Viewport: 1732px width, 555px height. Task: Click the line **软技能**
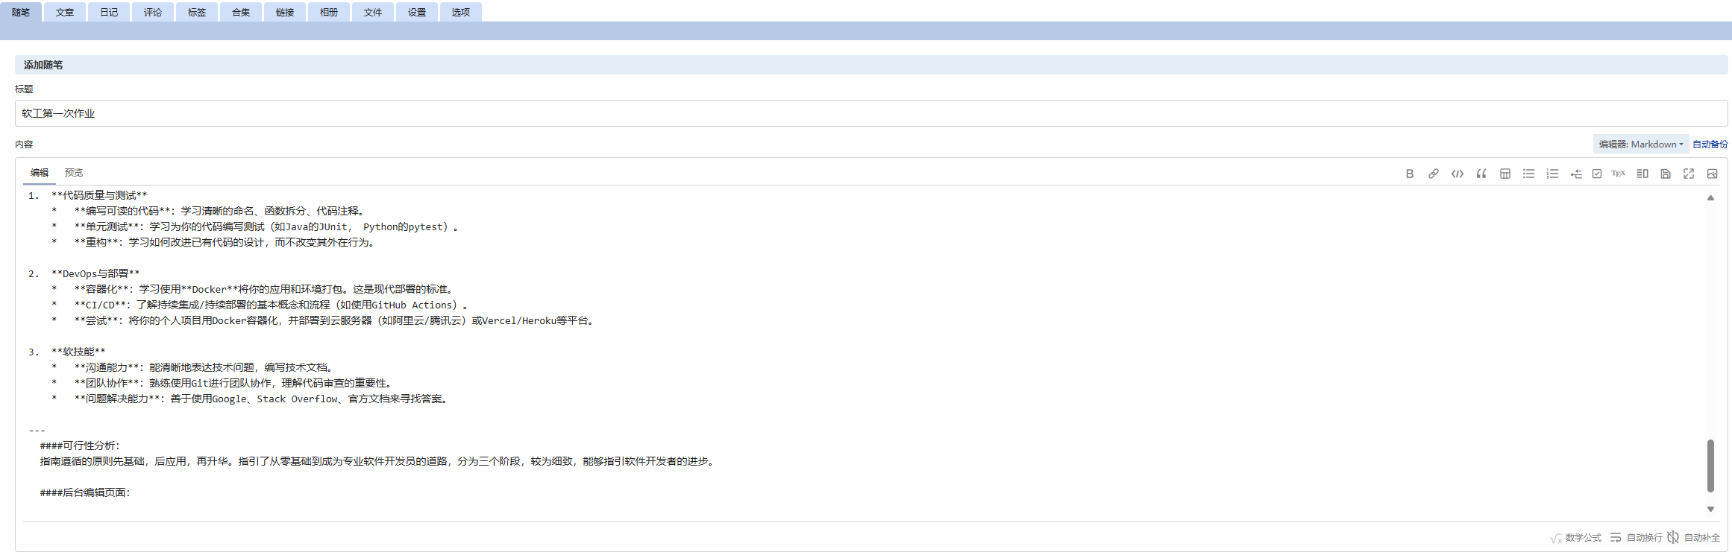point(78,352)
